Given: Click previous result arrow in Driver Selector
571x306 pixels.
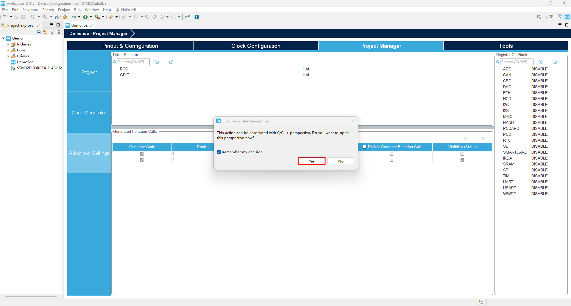Looking at the screenshot, I should (157, 62).
